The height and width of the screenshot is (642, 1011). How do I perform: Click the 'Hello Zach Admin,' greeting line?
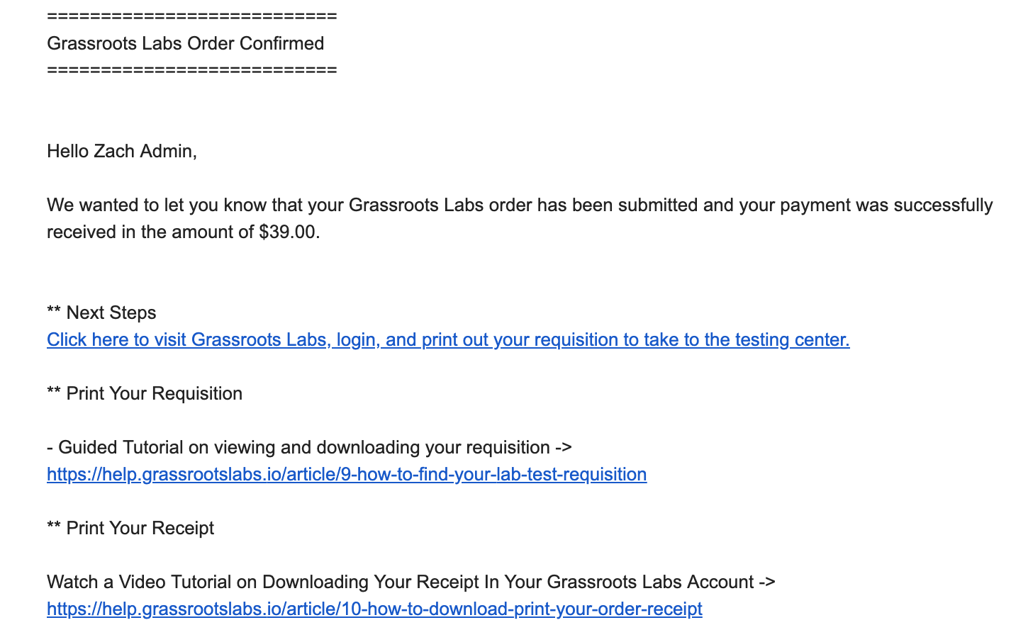click(122, 151)
